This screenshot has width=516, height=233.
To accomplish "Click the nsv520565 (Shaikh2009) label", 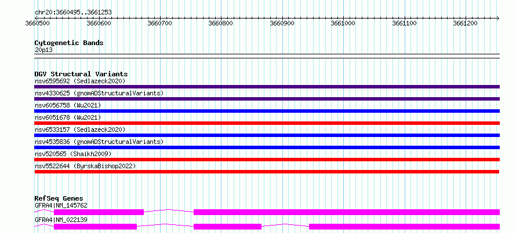I will point(73,154).
